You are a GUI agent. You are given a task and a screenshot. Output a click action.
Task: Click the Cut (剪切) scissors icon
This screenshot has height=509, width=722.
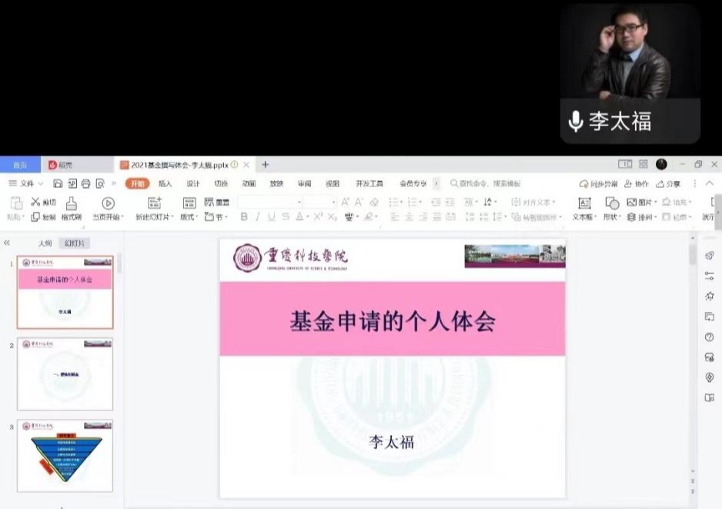(36, 202)
